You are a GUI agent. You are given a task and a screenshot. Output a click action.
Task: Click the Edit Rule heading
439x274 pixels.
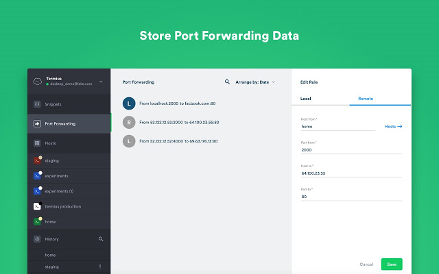[309, 82]
